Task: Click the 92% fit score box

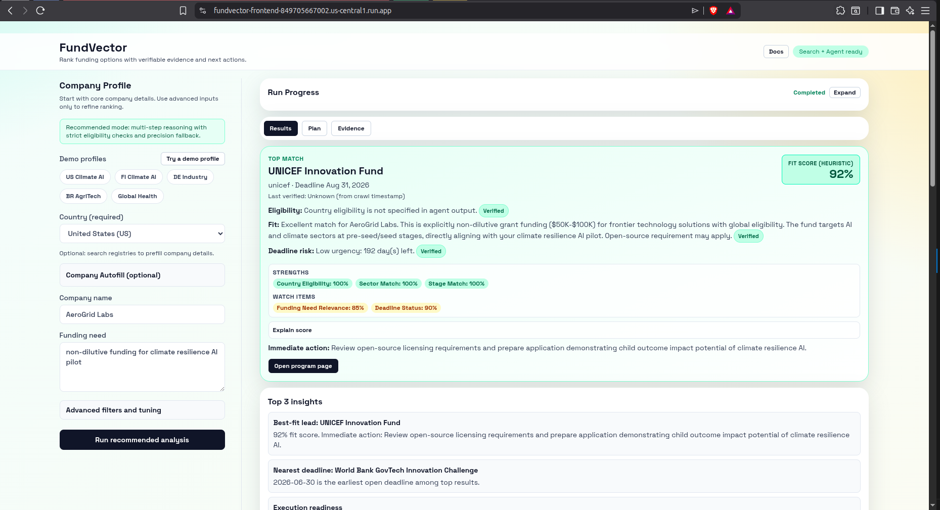Action: click(821, 169)
